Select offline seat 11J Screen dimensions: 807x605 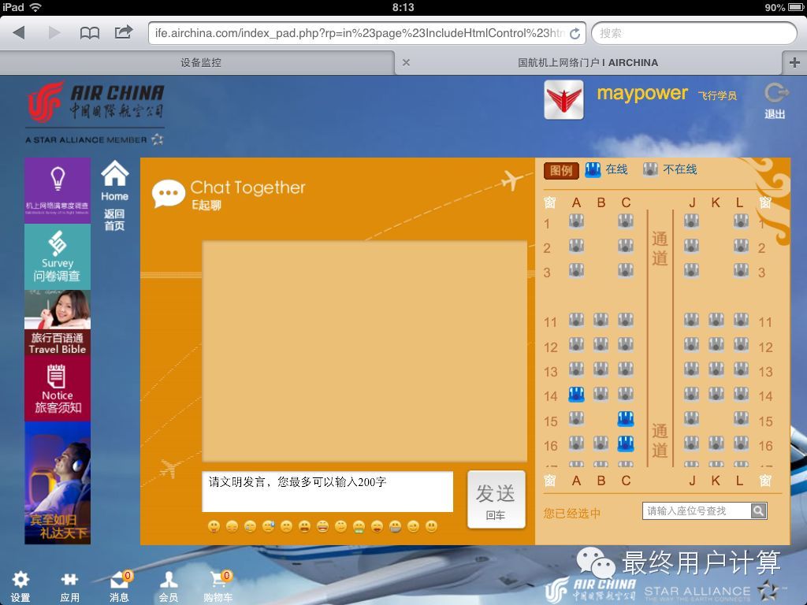pos(691,320)
